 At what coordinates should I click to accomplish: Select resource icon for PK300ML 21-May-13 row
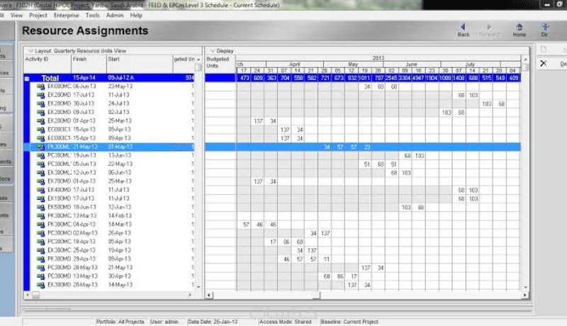coord(41,147)
